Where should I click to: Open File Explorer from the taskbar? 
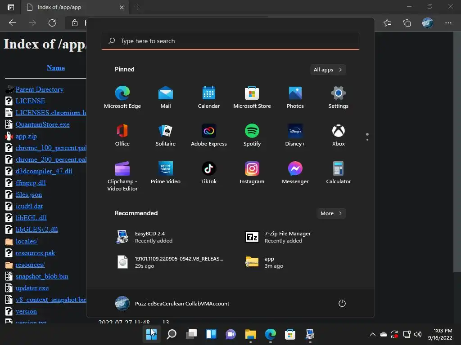250,334
